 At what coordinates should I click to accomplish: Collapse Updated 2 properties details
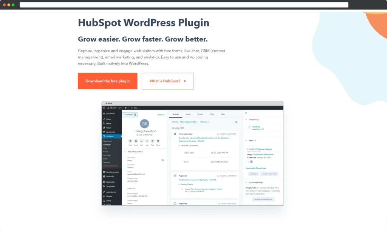tap(179, 146)
